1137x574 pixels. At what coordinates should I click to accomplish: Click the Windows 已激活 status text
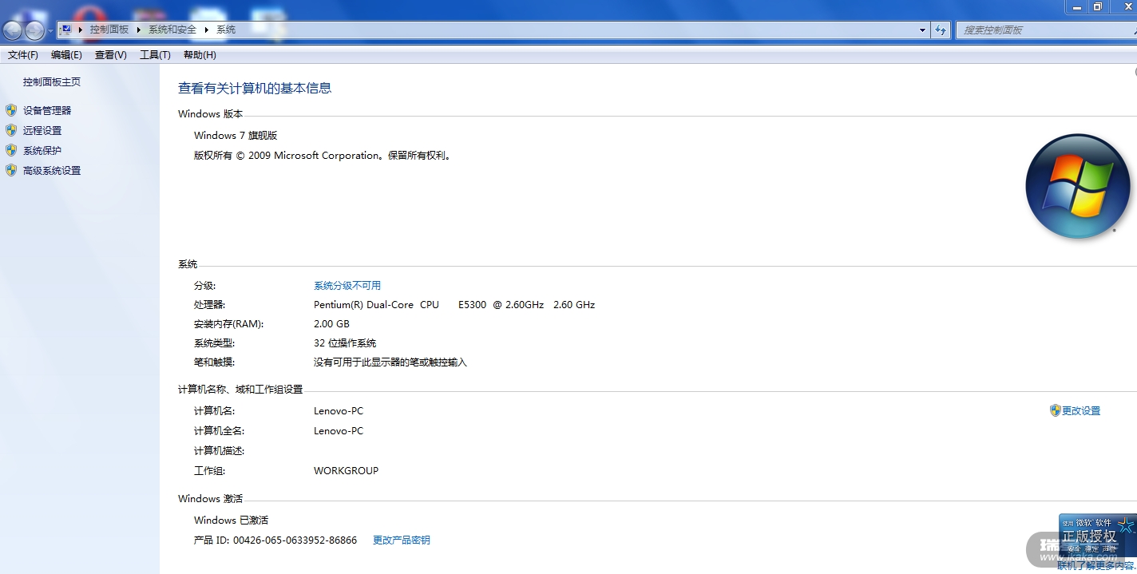[231, 521]
